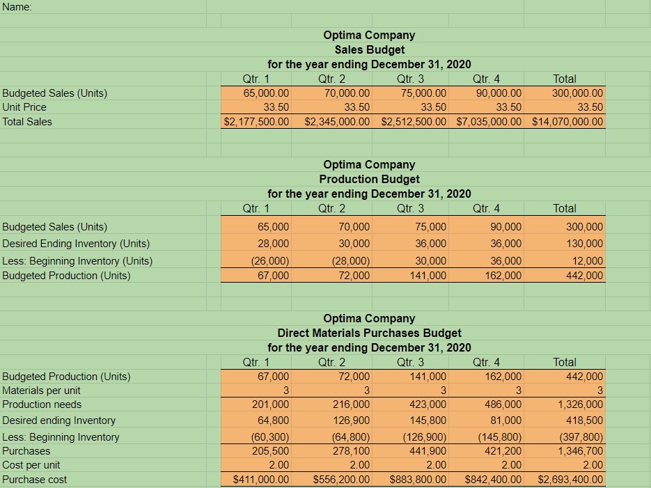The width and height of the screenshot is (651, 488).
Task: Select the Less: Beginning Inventory label row
Action: 63,437
